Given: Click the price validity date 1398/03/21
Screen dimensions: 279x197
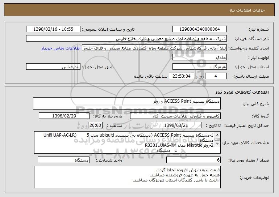Looking at the screenshot, I should pos(176,125).
